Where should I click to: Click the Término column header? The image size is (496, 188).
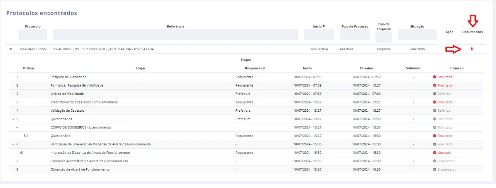[366, 68]
